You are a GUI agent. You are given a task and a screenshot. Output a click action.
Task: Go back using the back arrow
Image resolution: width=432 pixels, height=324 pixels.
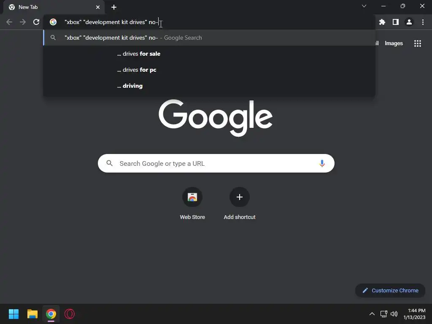click(x=9, y=22)
